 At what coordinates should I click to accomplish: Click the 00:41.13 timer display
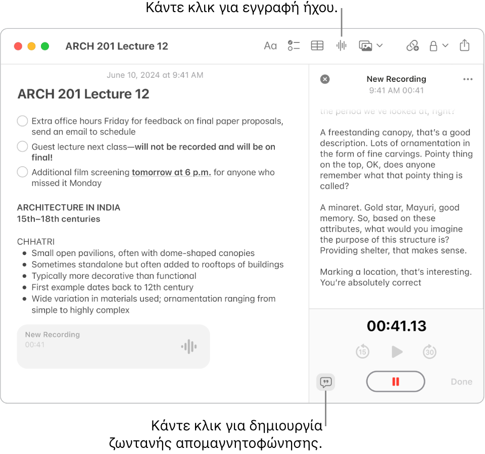pos(397,326)
